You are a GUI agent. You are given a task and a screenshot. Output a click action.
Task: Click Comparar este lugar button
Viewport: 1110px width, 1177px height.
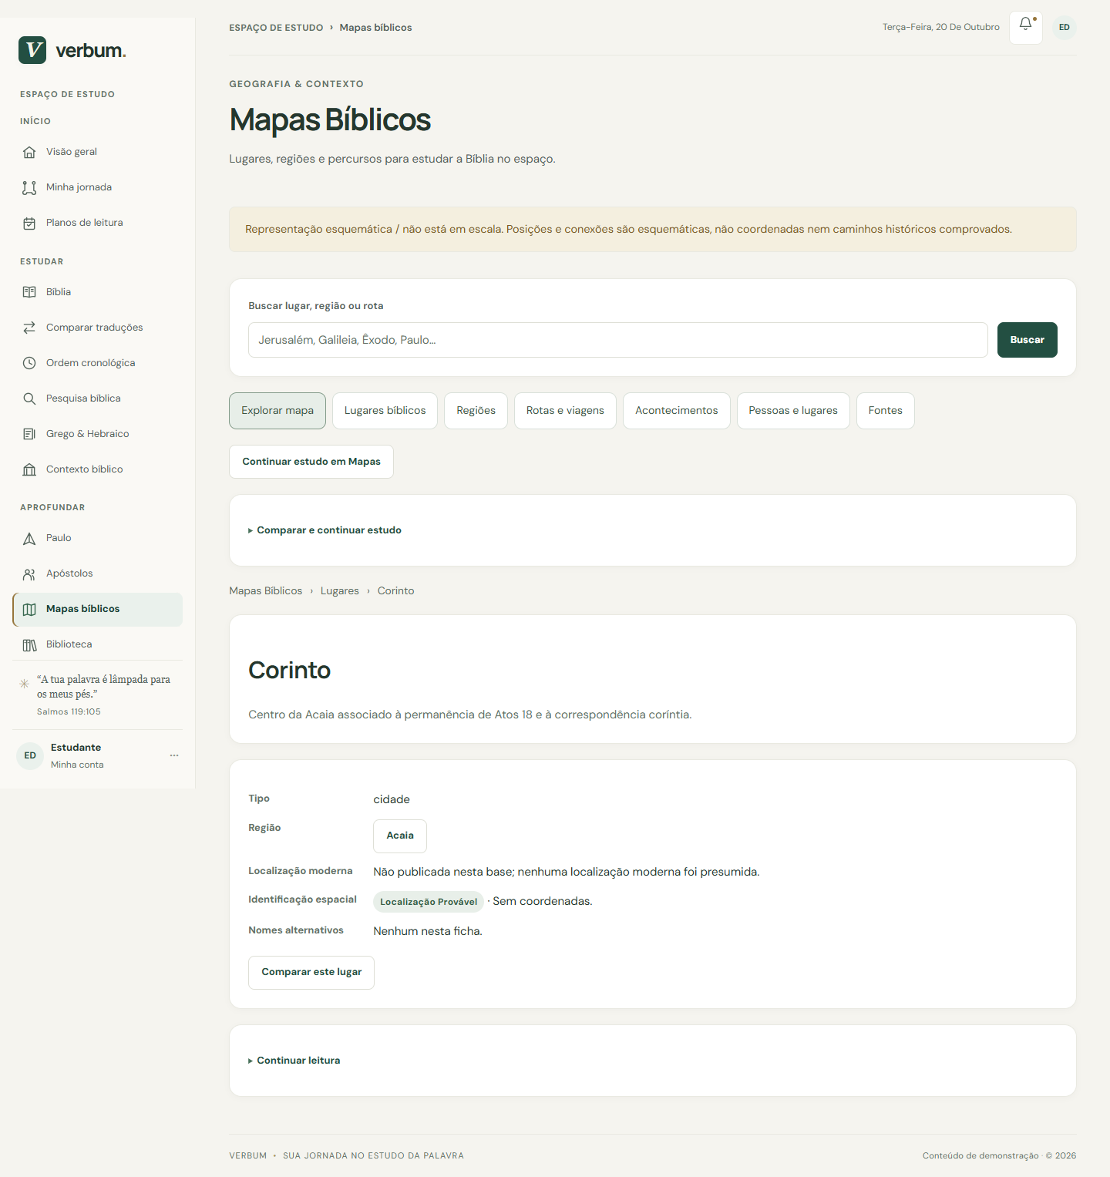tap(311, 973)
